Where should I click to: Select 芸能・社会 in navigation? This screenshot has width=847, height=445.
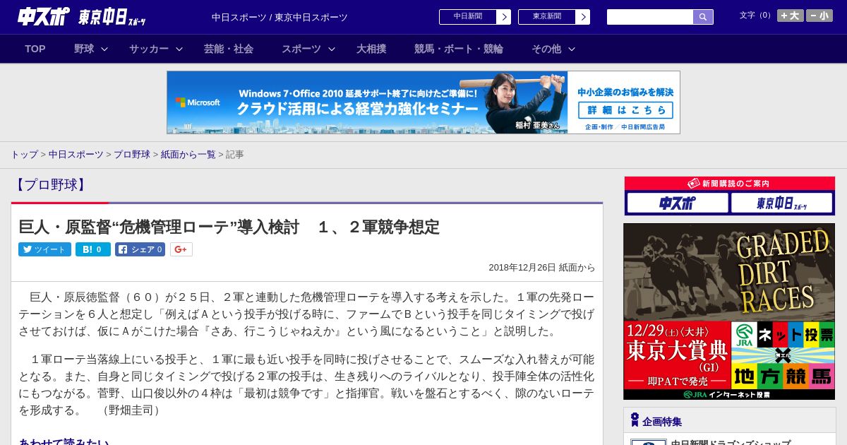(229, 49)
